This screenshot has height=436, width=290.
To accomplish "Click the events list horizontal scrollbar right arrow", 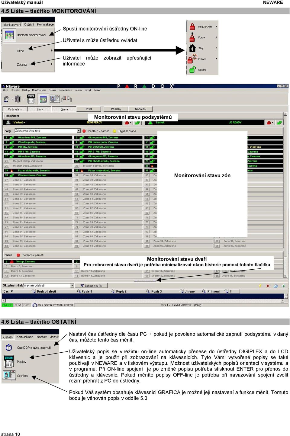I will pyautogui.click(x=282, y=300).
